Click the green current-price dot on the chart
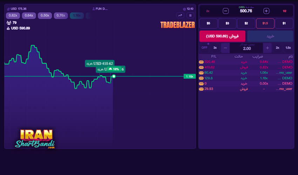 tap(114, 76)
